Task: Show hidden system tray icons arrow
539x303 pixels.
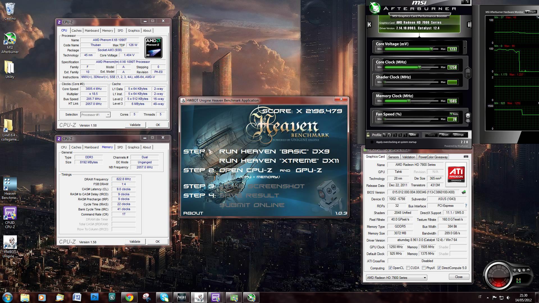Action: (x=487, y=298)
